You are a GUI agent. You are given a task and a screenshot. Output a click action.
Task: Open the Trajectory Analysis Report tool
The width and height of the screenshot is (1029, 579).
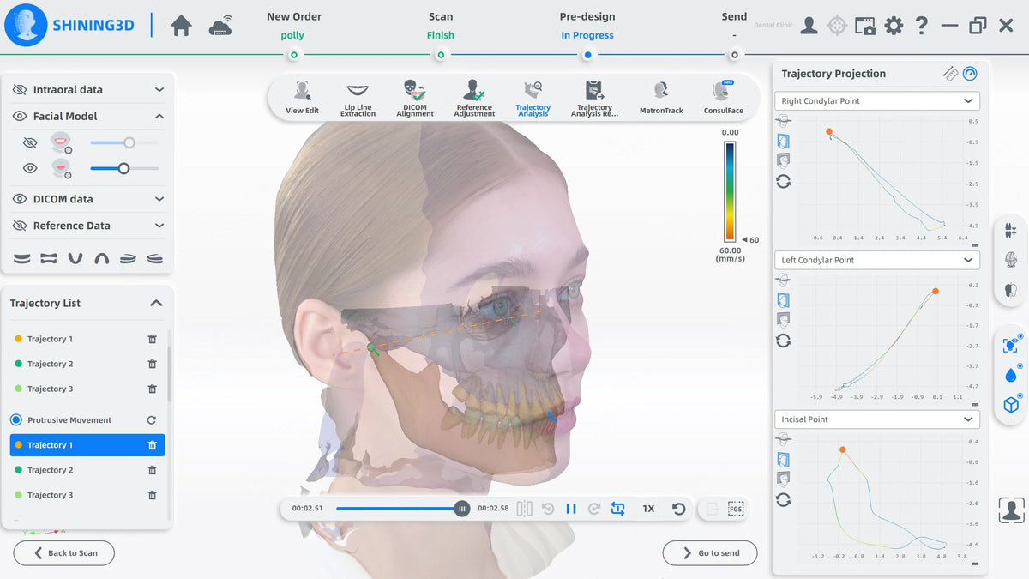594,98
